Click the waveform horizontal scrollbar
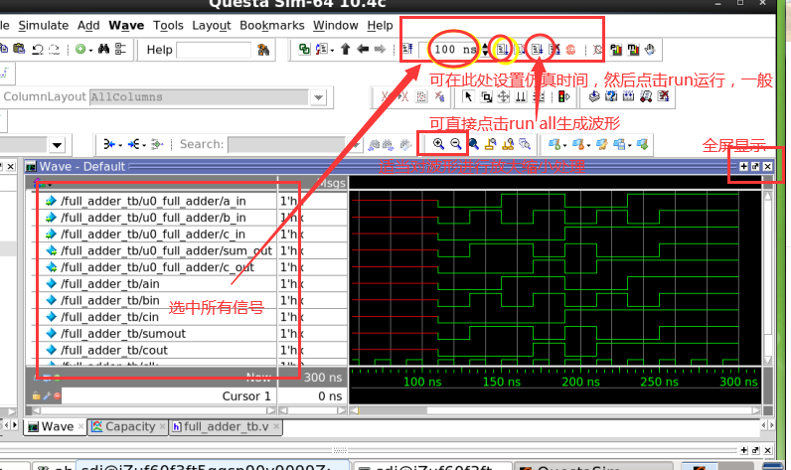 click(555, 410)
